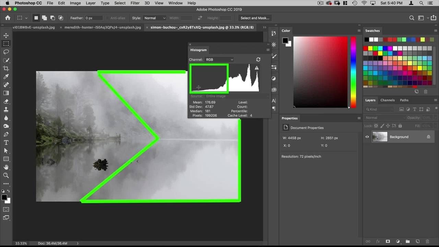Choose the Hand tool
This screenshot has width=439, height=247.
tap(6, 167)
